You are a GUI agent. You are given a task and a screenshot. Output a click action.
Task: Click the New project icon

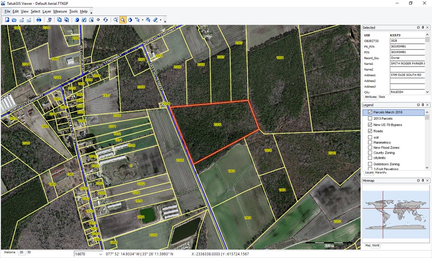7,20
